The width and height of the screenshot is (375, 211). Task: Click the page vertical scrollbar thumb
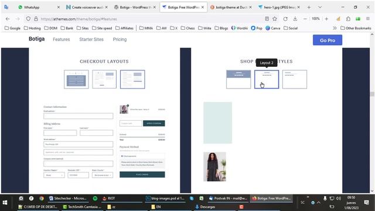pyautogui.click(x=372, y=94)
